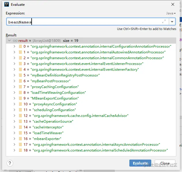This screenshot has height=172, width=182.
Task: Click field icon of element 2
Action: pyautogui.click(x=20, y=58)
